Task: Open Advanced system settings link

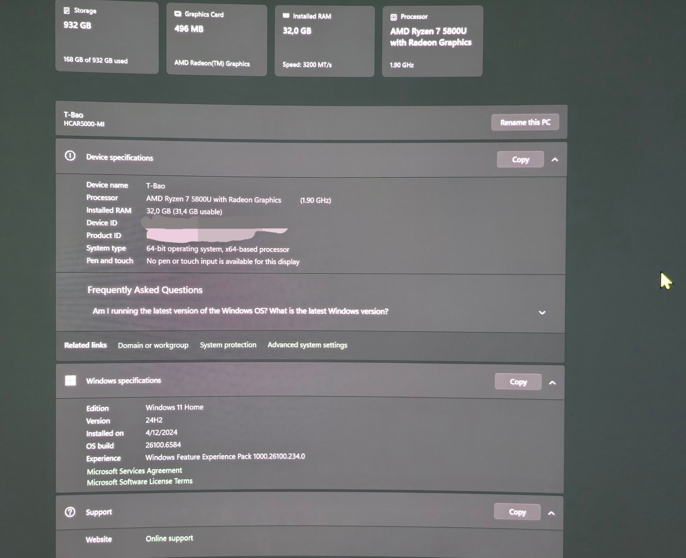Action: click(307, 345)
